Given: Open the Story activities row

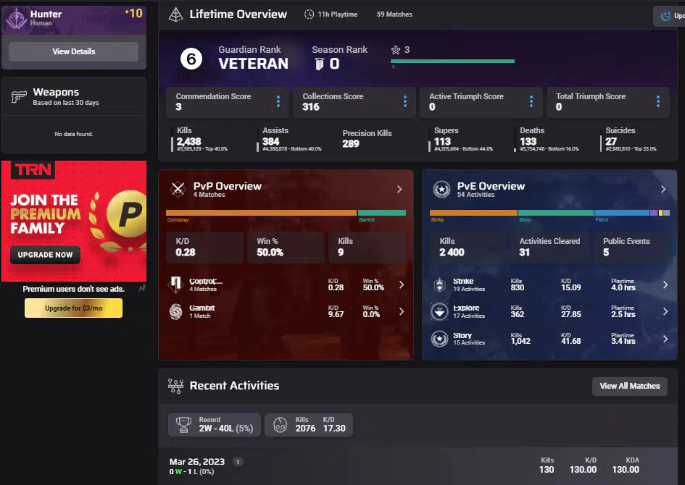Looking at the screenshot, I should tap(551, 339).
